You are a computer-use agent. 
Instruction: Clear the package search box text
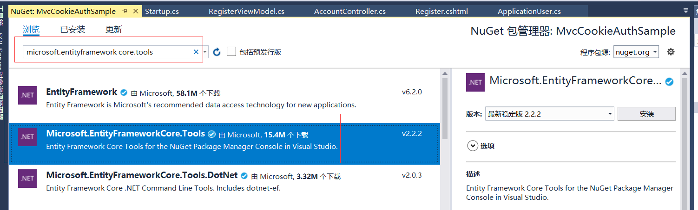tap(196, 52)
